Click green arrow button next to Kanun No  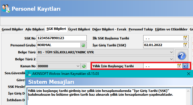coord(84,66)
